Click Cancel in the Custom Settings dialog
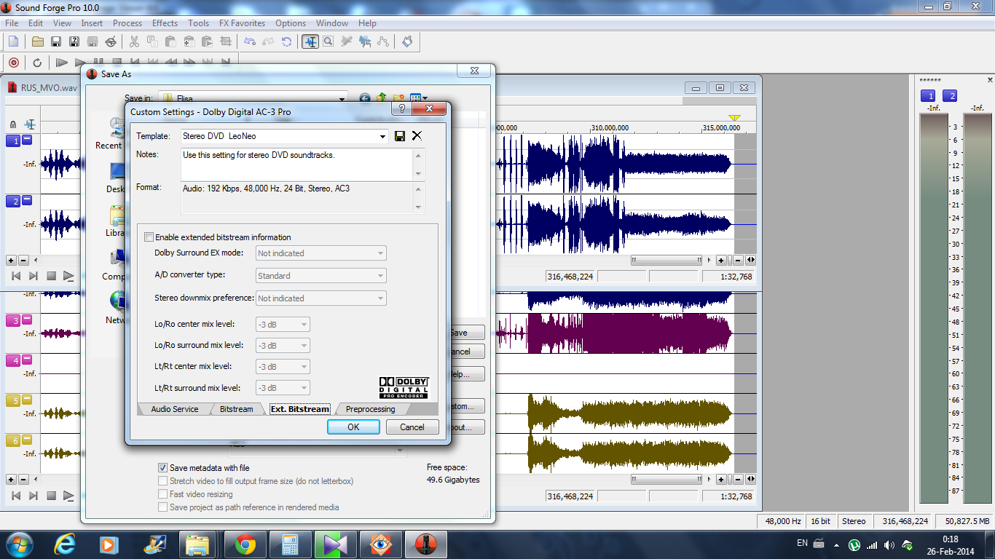The height and width of the screenshot is (559, 995). 412,427
